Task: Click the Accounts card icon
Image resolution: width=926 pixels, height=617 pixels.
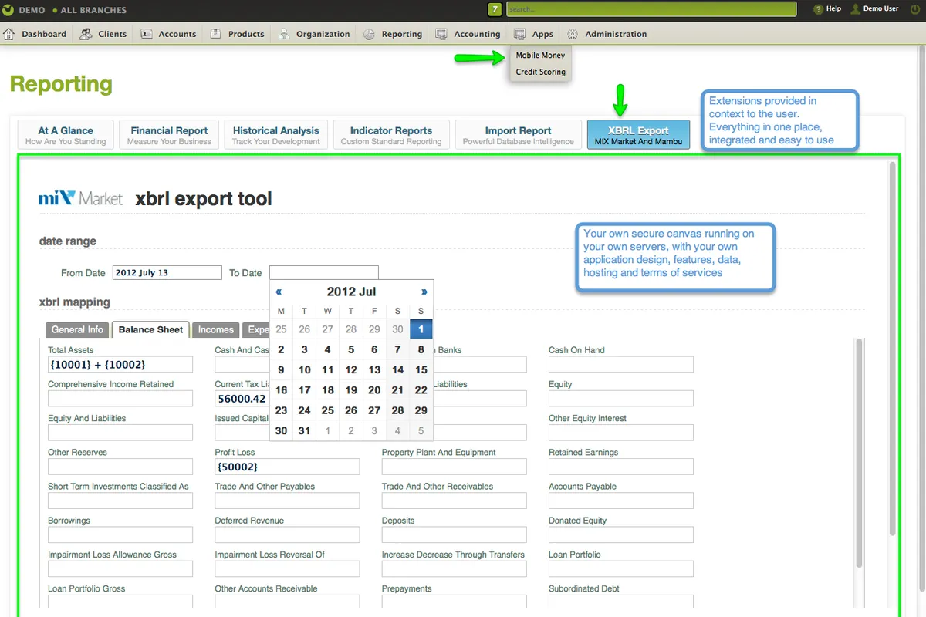Action: (x=147, y=34)
